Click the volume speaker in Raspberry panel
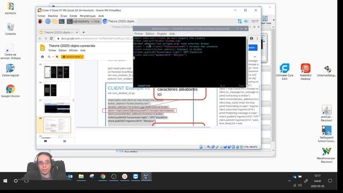The height and width of the screenshot is (193, 343). click(x=246, y=21)
